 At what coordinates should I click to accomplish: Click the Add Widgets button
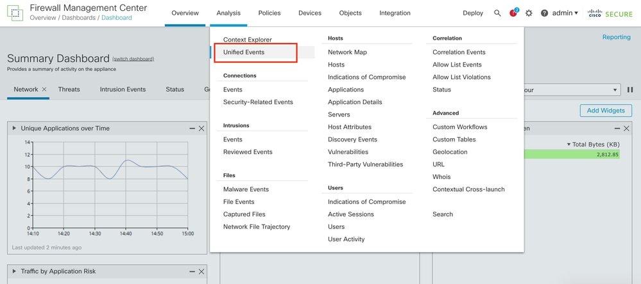click(x=606, y=111)
